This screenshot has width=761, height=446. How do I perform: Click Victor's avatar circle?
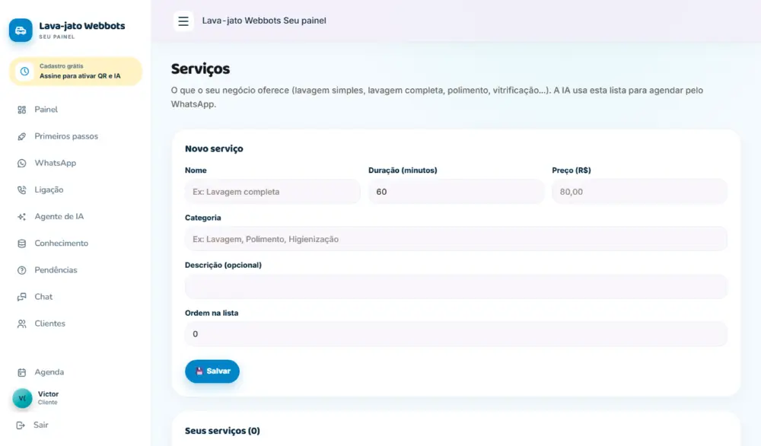(x=22, y=398)
